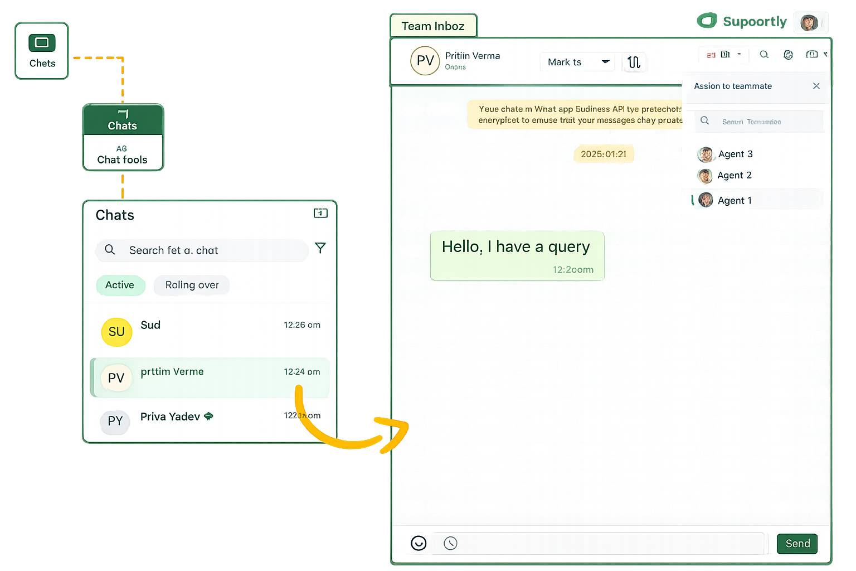Click the Search for a chat field
Viewport: 856px width, 571px height.
point(202,250)
